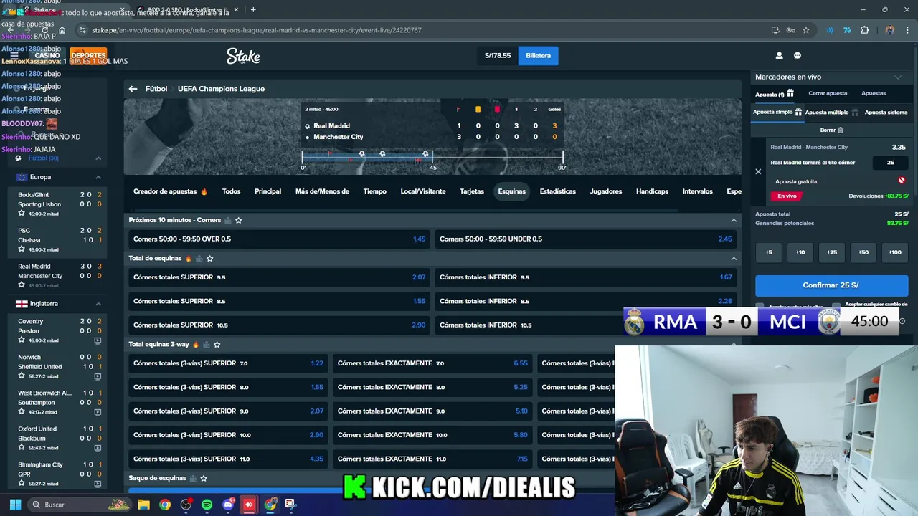
Task: Select Apuesta sistema tab
Action: [886, 113]
